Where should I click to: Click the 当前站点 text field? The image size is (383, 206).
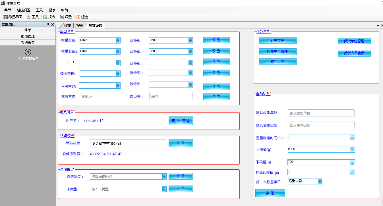pos(128,143)
